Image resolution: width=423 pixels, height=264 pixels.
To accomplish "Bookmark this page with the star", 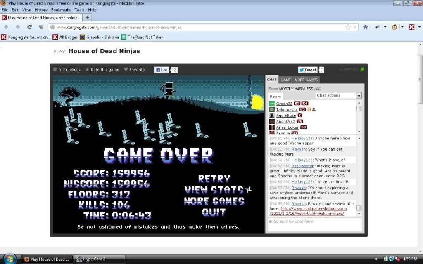I will click(348, 27).
